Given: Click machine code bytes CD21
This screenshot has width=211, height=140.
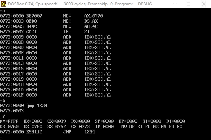Looking at the screenshot, I should (31, 32).
